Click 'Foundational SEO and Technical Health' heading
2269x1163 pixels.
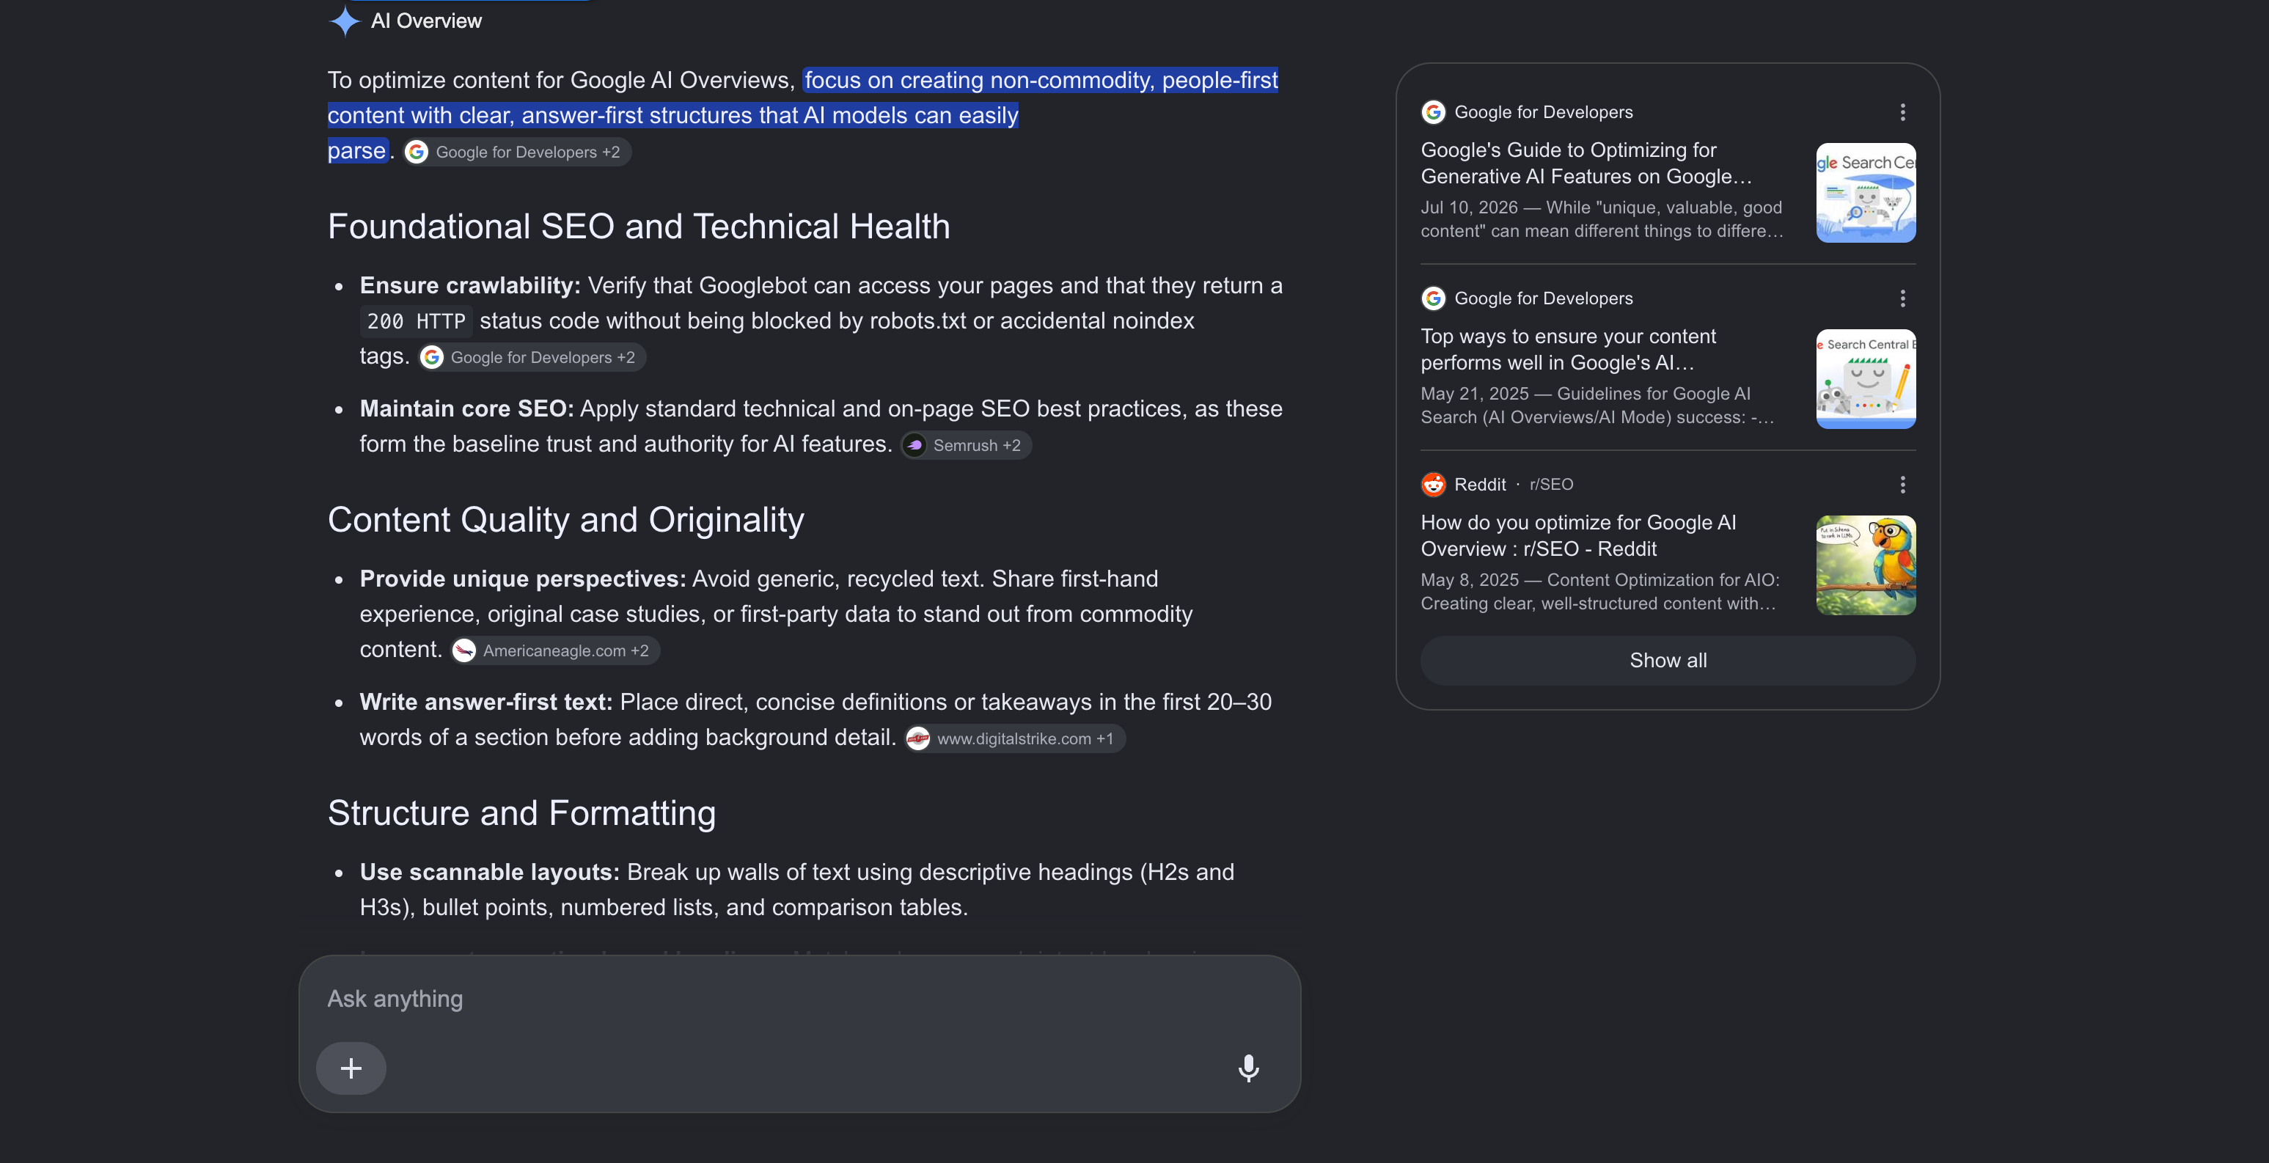pos(639,227)
